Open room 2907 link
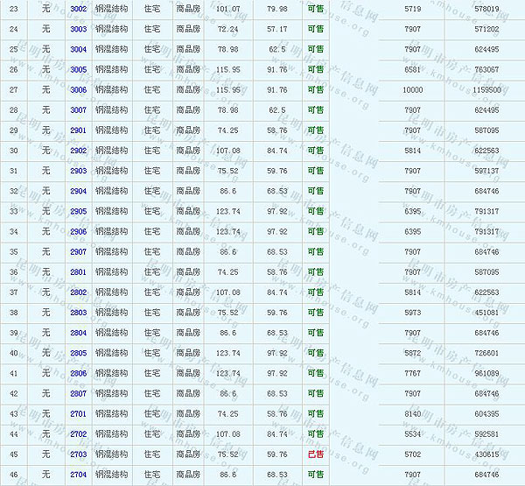Screen dimensions: 525x486 pos(78,252)
